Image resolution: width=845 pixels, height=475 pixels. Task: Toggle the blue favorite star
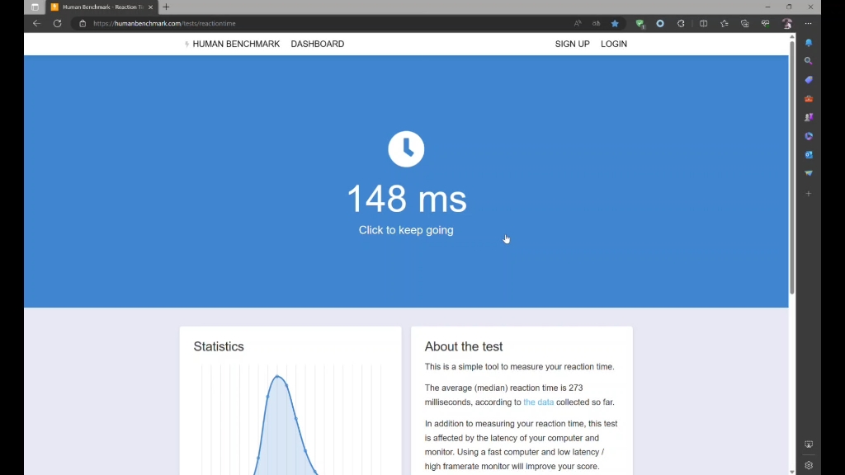point(615,23)
